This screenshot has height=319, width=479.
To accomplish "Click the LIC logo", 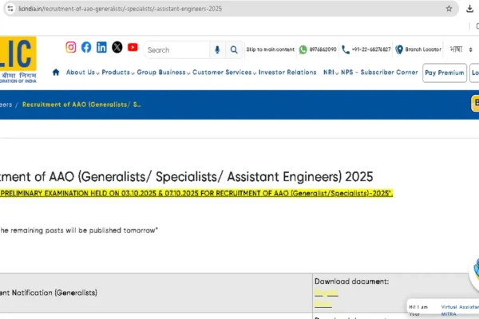I will click(18, 60).
